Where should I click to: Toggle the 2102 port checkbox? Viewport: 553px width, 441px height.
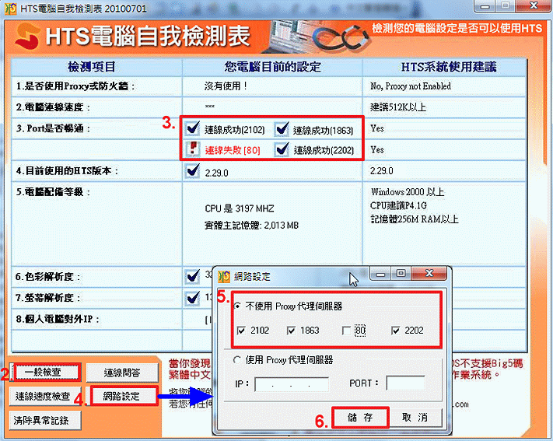tap(241, 331)
